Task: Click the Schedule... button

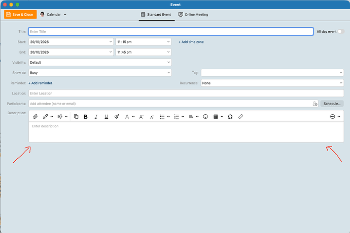Action: pos(332,104)
